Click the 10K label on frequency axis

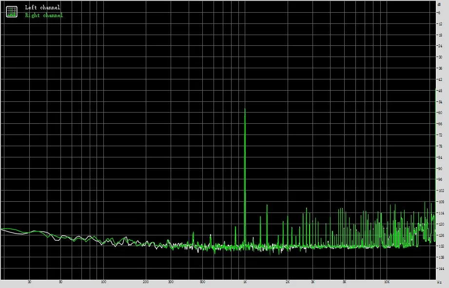coord(387,282)
